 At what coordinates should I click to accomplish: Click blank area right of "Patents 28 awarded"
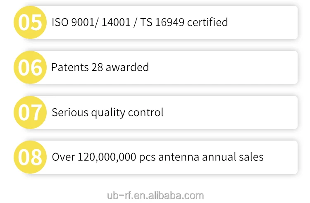(223, 67)
